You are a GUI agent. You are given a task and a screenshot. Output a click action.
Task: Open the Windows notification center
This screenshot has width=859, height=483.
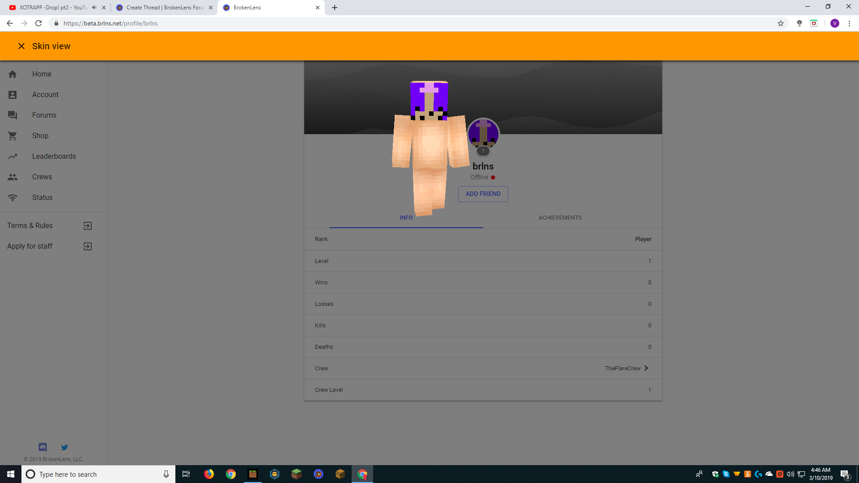coord(845,474)
